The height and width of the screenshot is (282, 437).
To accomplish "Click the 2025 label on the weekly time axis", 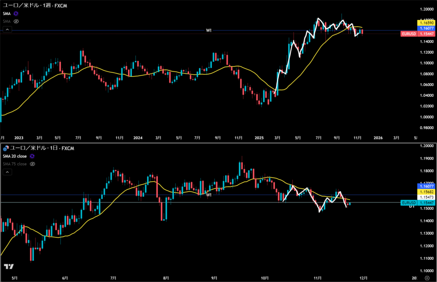I will pos(259,138).
